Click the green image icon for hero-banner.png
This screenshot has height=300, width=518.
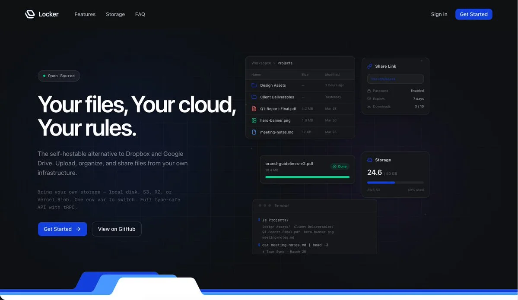tap(254, 120)
